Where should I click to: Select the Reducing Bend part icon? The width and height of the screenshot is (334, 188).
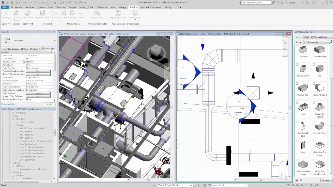[x=319, y=88]
